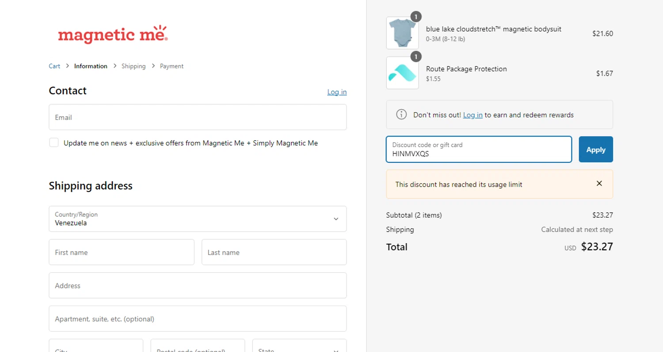Click the Magnetic Me logo
The width and height of the screenshot is (663, 352).
(x=113, y=34)
